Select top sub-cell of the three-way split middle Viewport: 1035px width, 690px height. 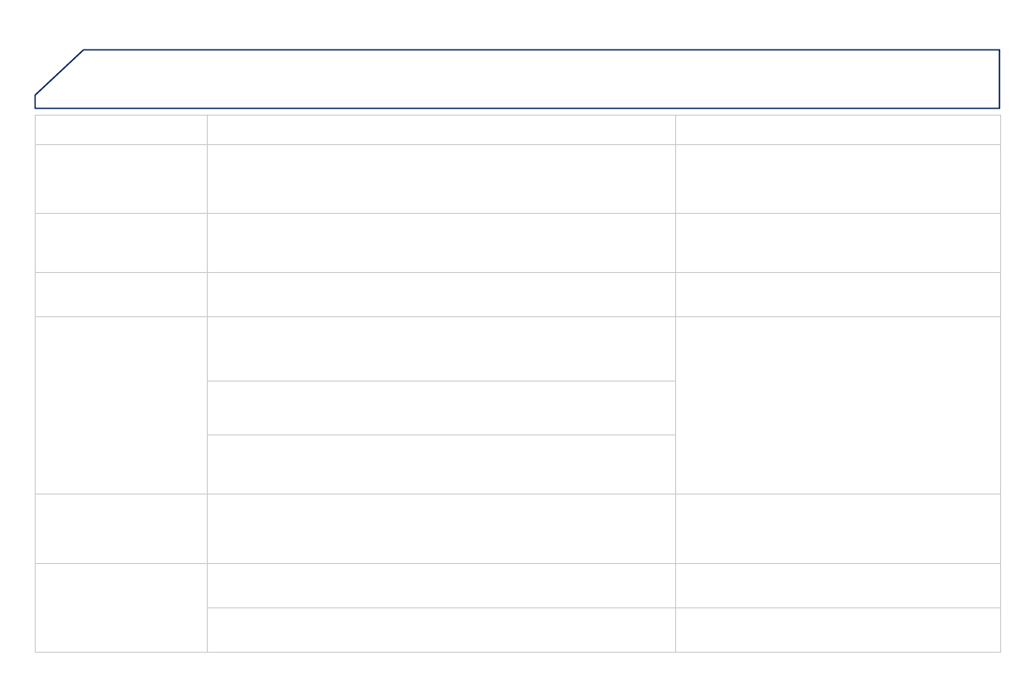pos(441,348)
